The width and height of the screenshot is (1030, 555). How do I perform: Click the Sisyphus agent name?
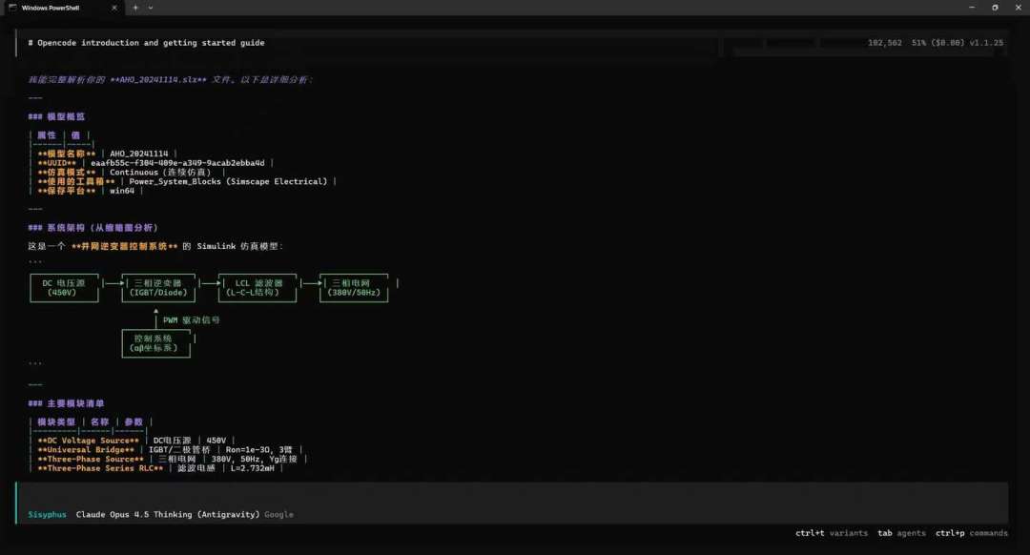(x=48, y=514)
